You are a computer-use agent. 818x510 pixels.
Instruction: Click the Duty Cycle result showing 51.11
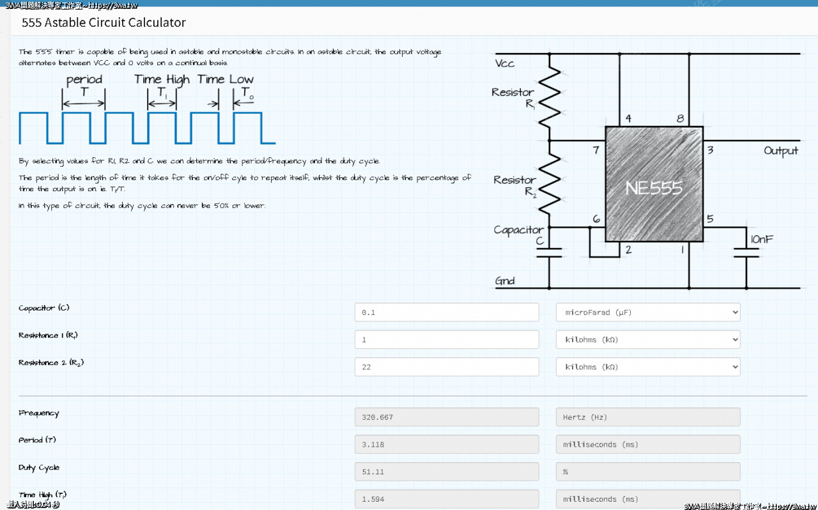click(446, 472)
